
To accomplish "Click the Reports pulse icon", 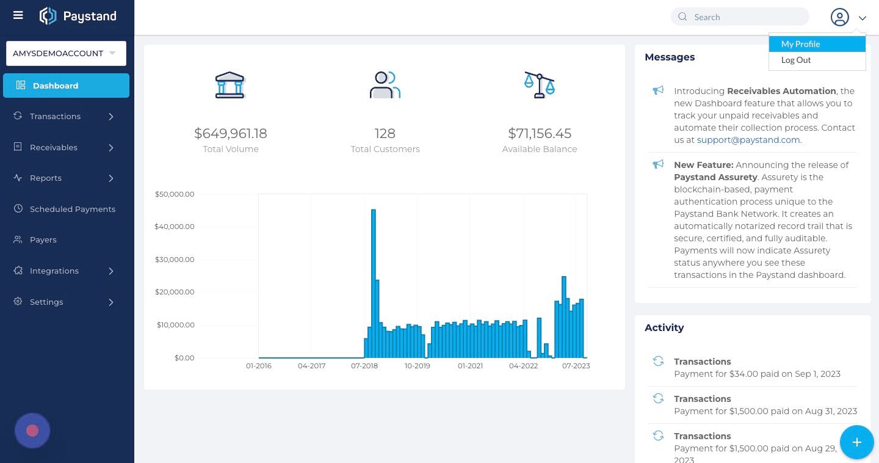I will click(18, 178).
